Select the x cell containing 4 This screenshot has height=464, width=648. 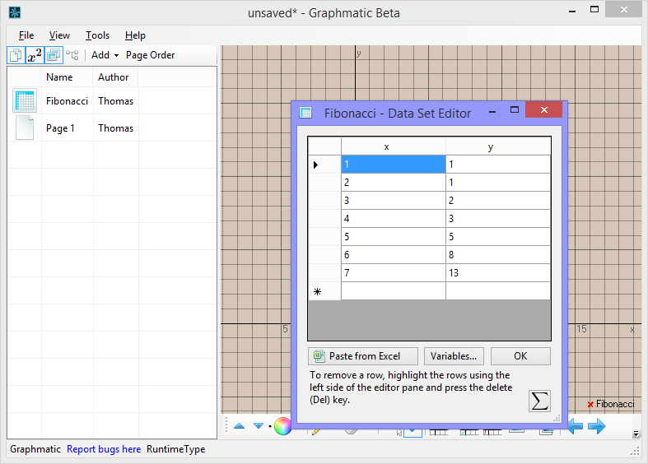[x=394, y=219]
